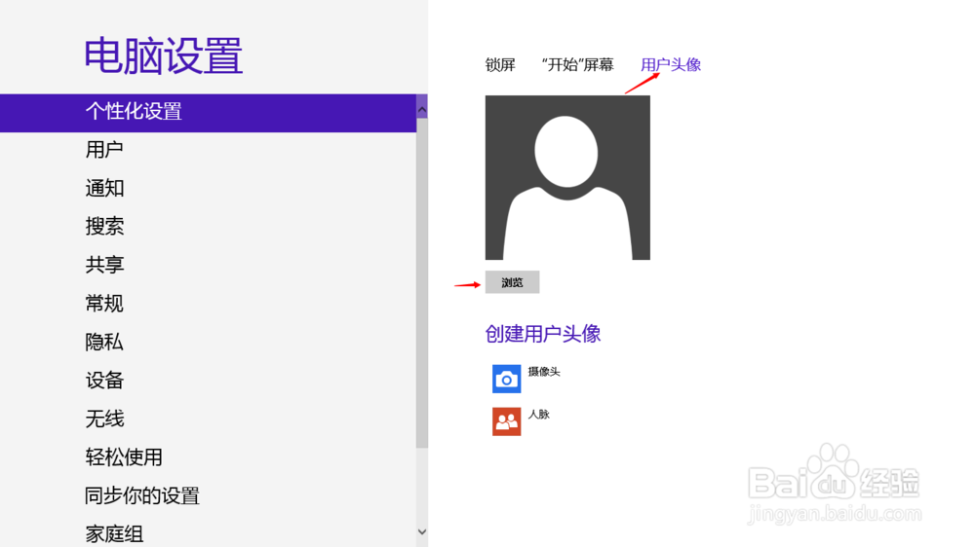This screenshot has height=547, width=975.
Task: Select the 用户头像 tab
Action: (x=671, y=64)
